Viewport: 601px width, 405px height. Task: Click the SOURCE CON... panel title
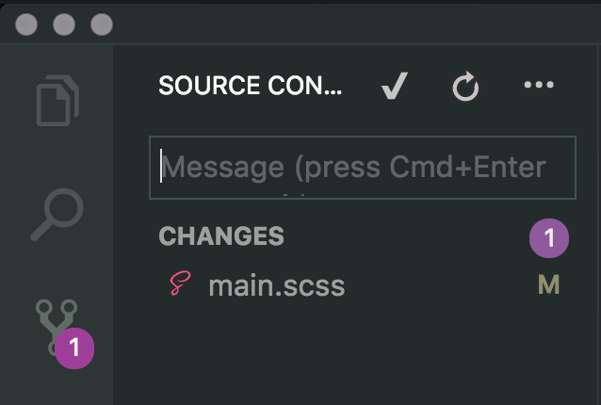250,85
